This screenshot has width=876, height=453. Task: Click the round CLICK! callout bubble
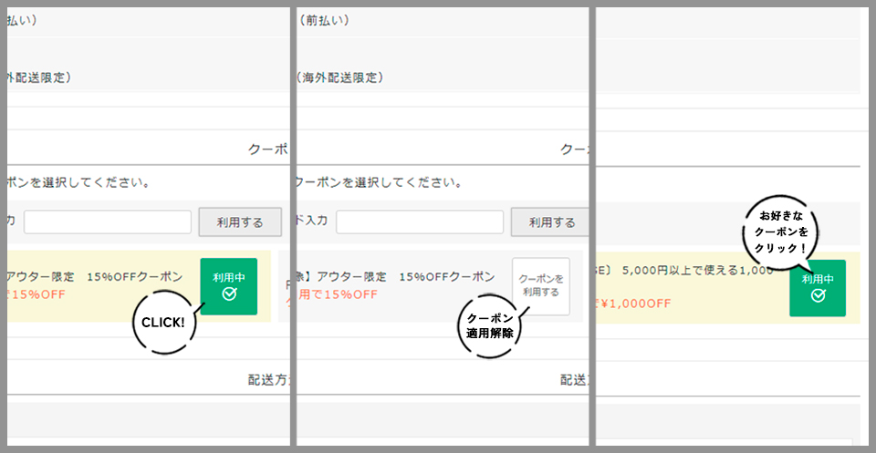click(x=163, y=323)
